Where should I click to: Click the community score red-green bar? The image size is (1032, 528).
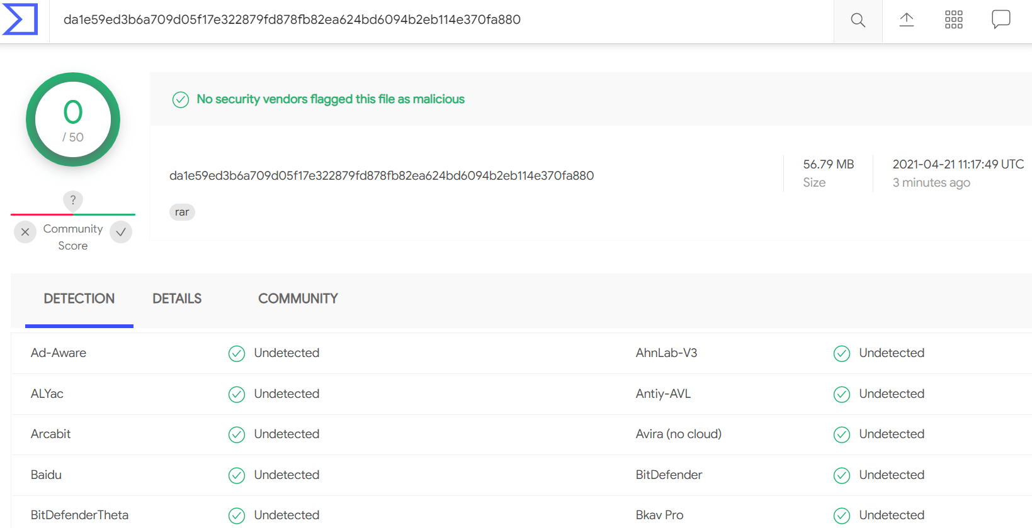(73, 214)
